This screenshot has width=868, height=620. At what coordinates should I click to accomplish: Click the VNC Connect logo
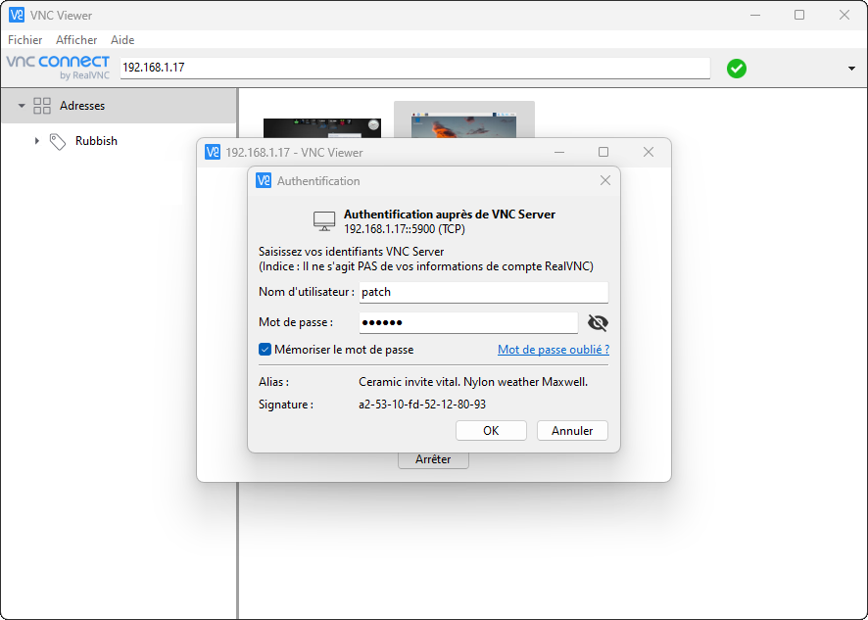[x=56, y=67]
